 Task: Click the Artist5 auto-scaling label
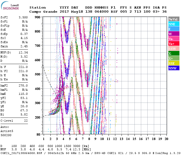click(x=7, y=131)
